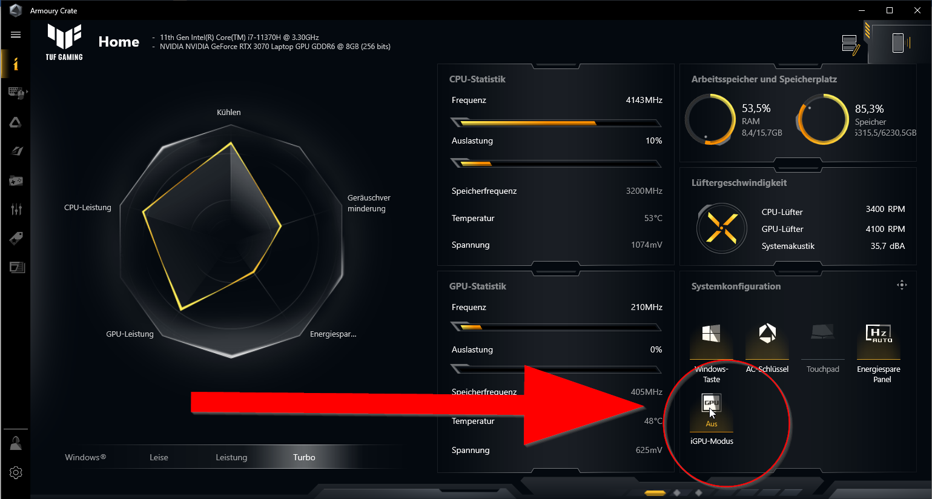The height and width of the screenshot is (499, 932).
Task: Open the settings gear icon
Action: coord(16,472)
